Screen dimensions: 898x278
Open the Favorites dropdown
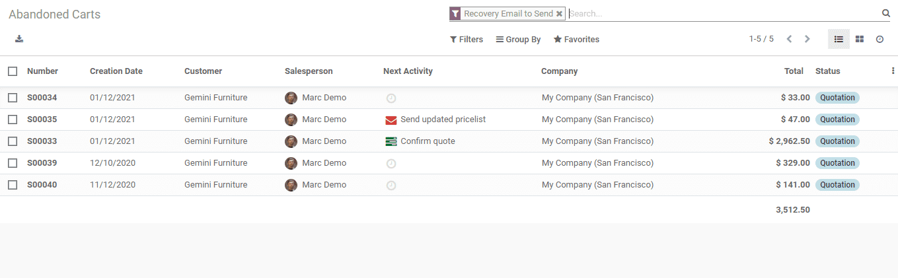tap(576, 40)
